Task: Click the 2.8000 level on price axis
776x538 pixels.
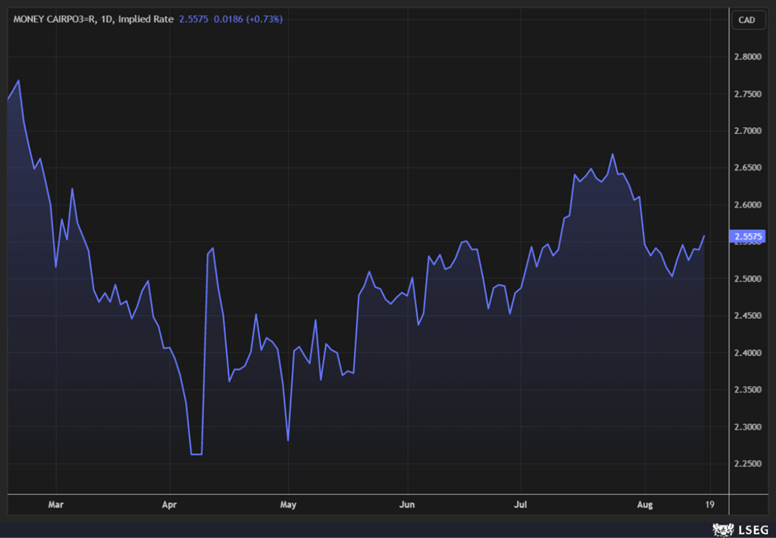Action: (x=747, y=57)
